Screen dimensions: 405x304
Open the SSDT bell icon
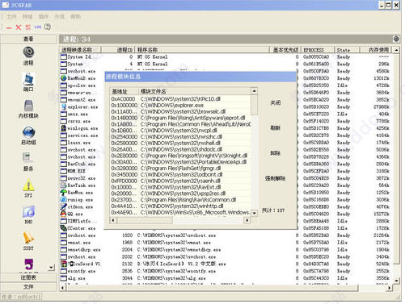[x=28, y=238]
